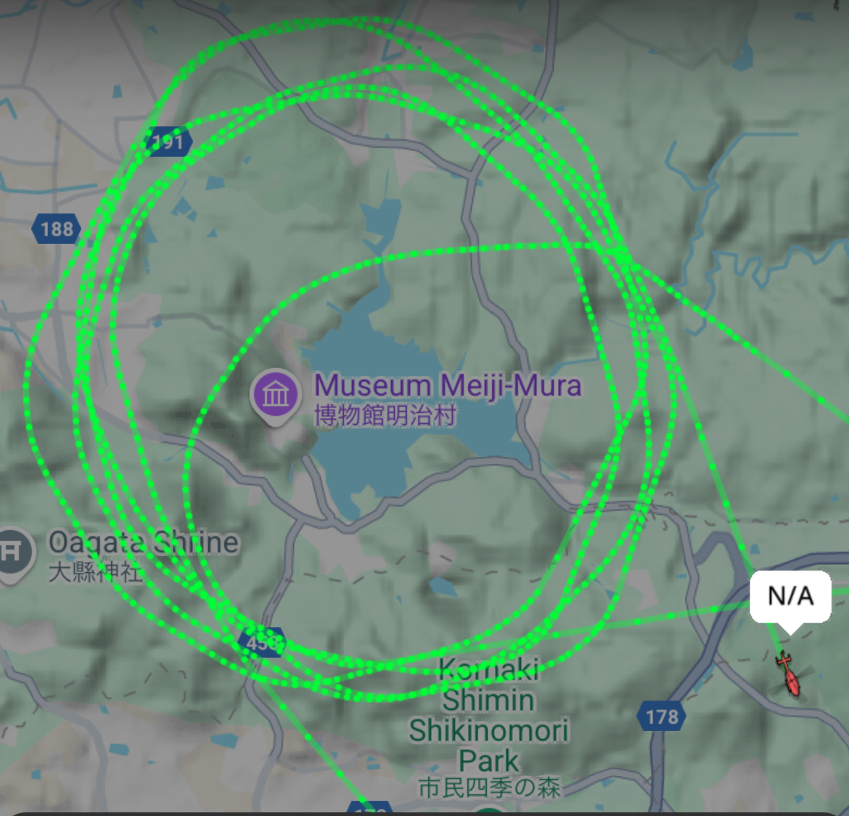This screenshot has width=849, height=816.
Task: Click the 大縣神社 Japanese label
Action: pyautogui.click(x=95, y=572)
